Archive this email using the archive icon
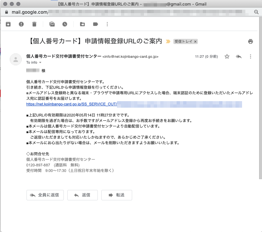This screenshot has width=262, height=232. click(x=8, y=24)
